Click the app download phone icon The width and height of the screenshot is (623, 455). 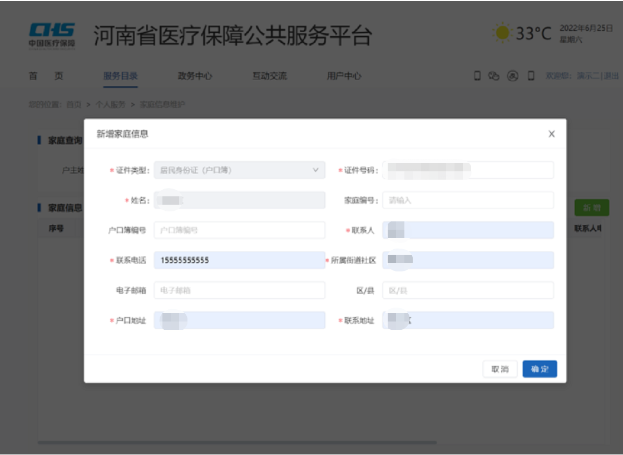click(531, 76)
